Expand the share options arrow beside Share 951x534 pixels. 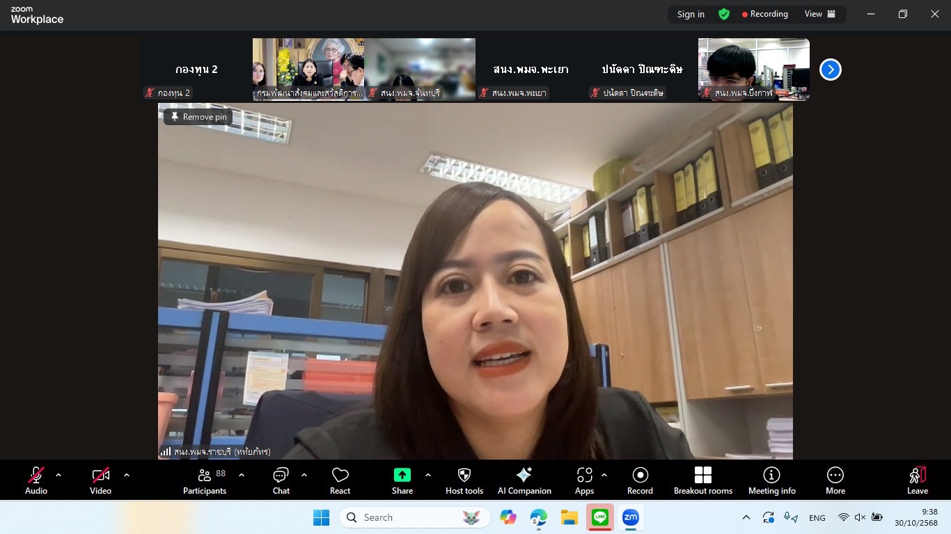(x=427, y=475)
